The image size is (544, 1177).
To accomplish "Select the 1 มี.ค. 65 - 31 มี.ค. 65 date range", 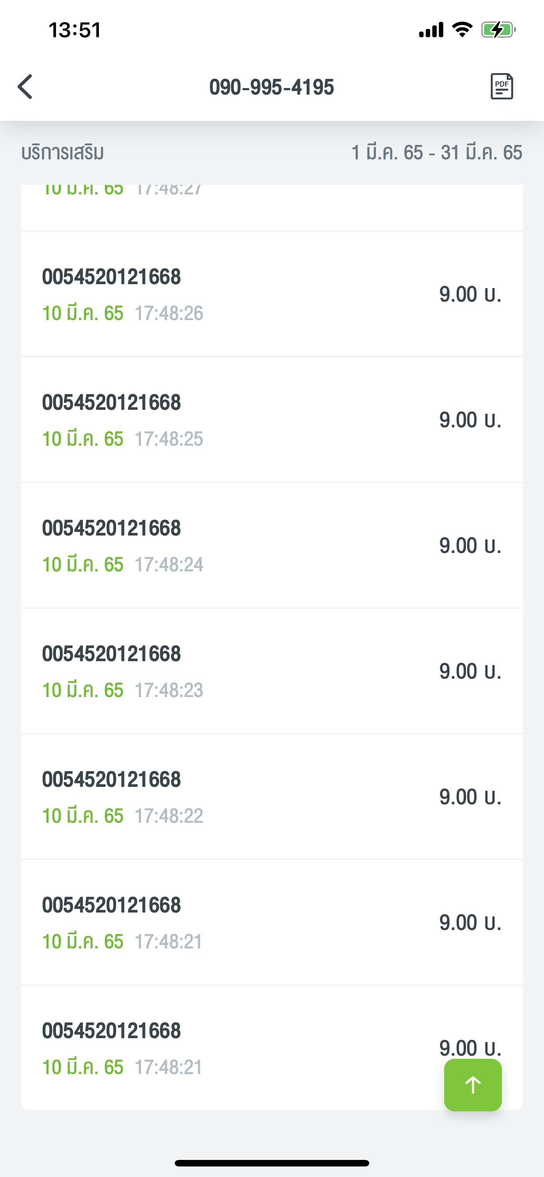I will pos(436,153).
